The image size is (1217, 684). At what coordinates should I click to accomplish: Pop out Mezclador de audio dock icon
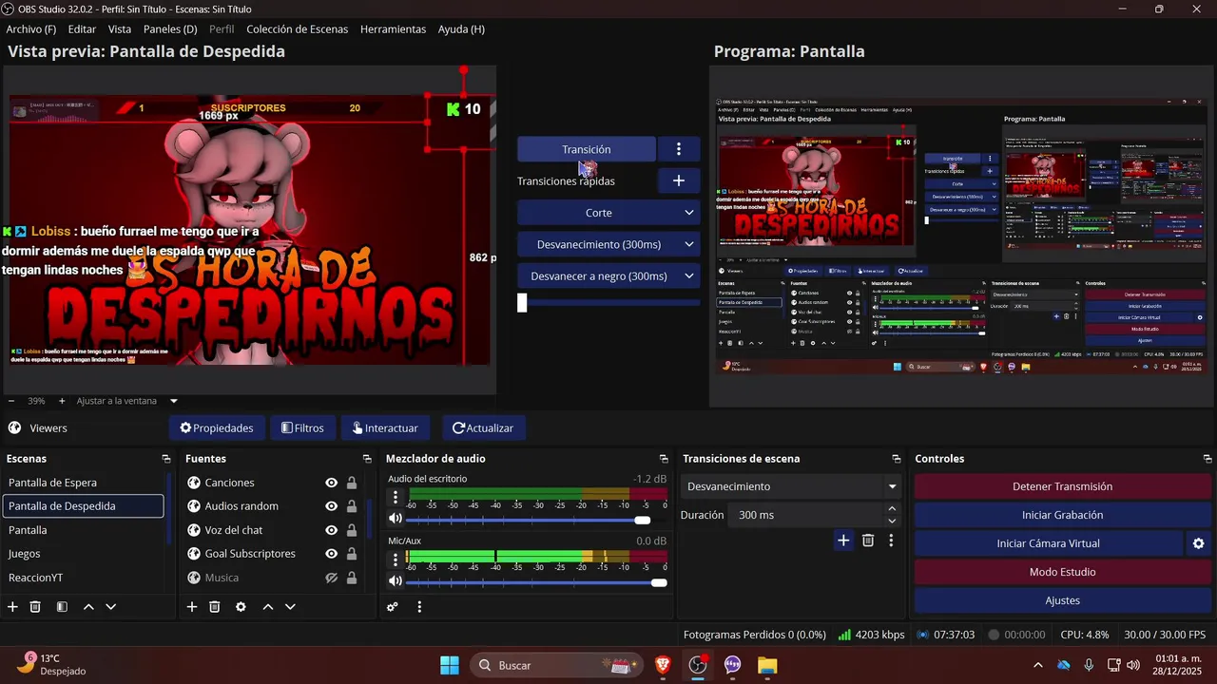(664, 459)
